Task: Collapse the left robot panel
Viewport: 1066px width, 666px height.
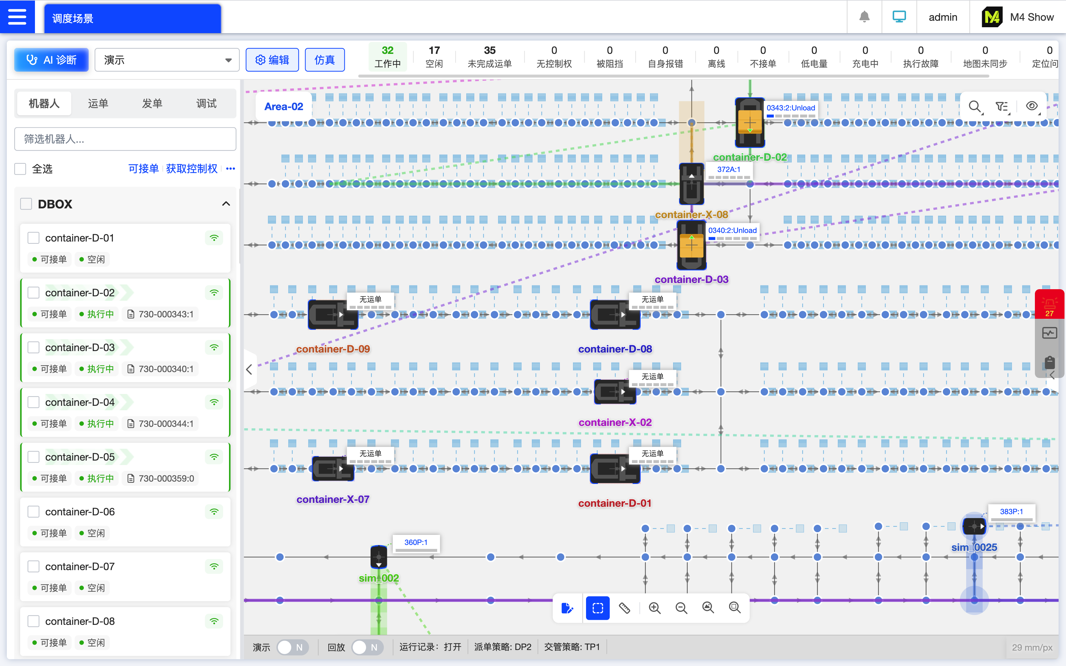Action: (x=249, y=369)
